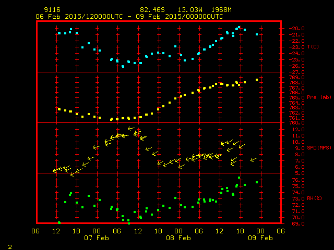Pick the 6.0 wind speed tick value

300,167
